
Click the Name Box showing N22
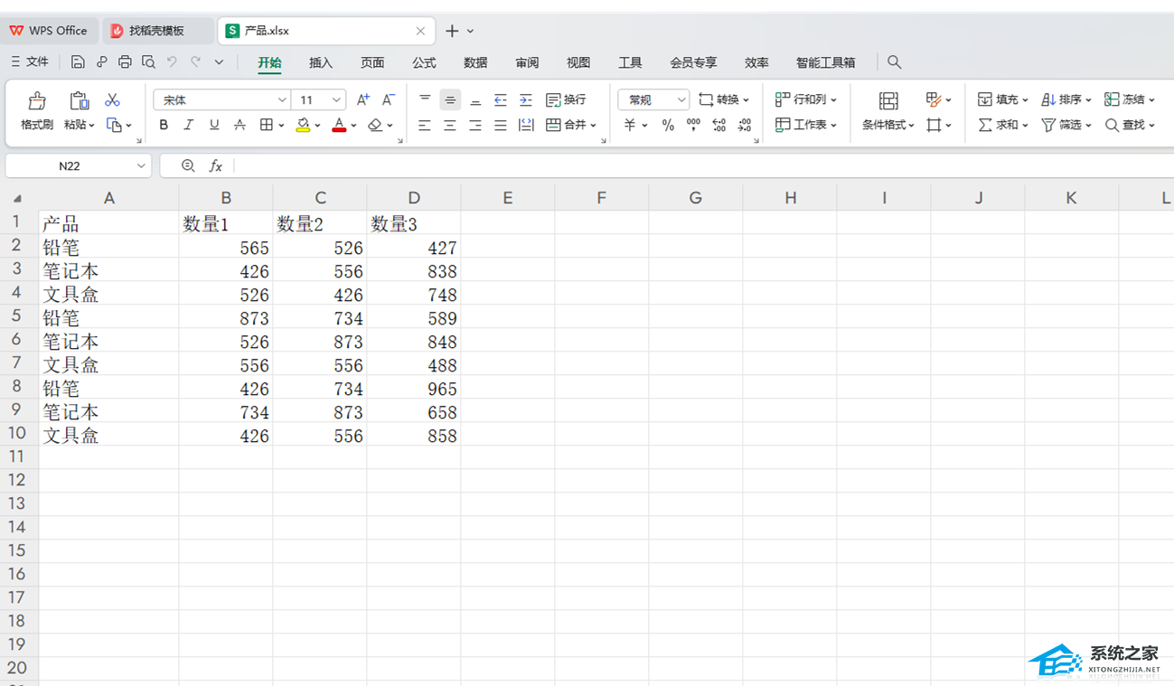click(x=78, y=165)
